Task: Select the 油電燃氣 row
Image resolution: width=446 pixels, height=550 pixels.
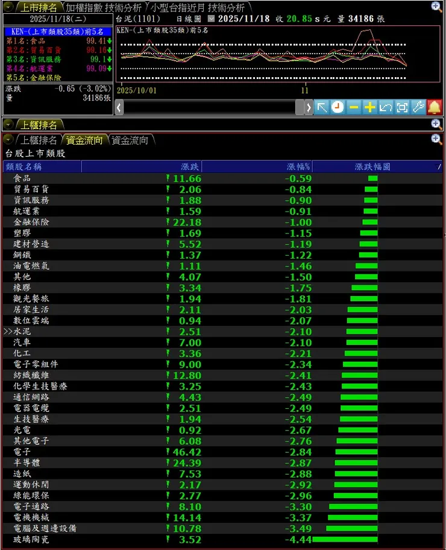Action: click(222, 266)
